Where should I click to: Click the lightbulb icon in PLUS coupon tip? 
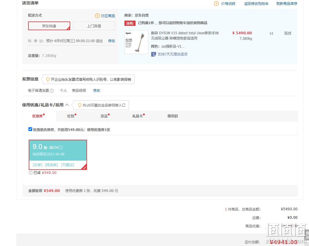[x=79, y=105]
